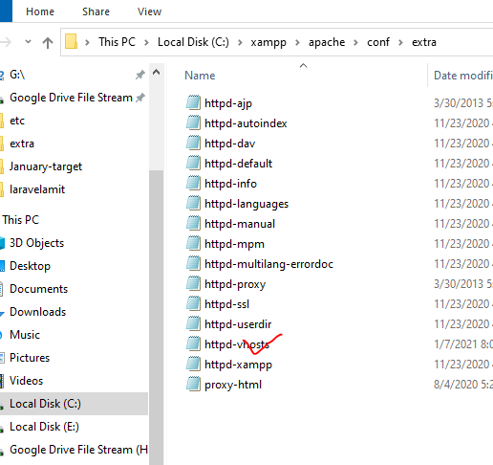Select the httpd-xampp file name

coord(238,365)
